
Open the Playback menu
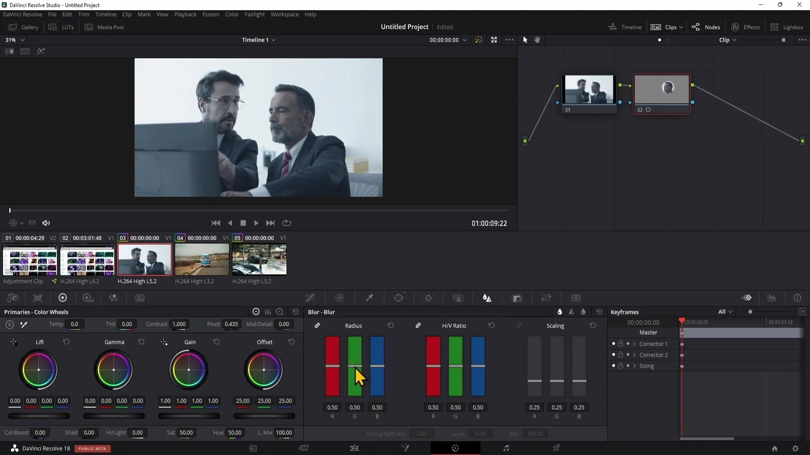pyautogui.click(x=185, y=14)
